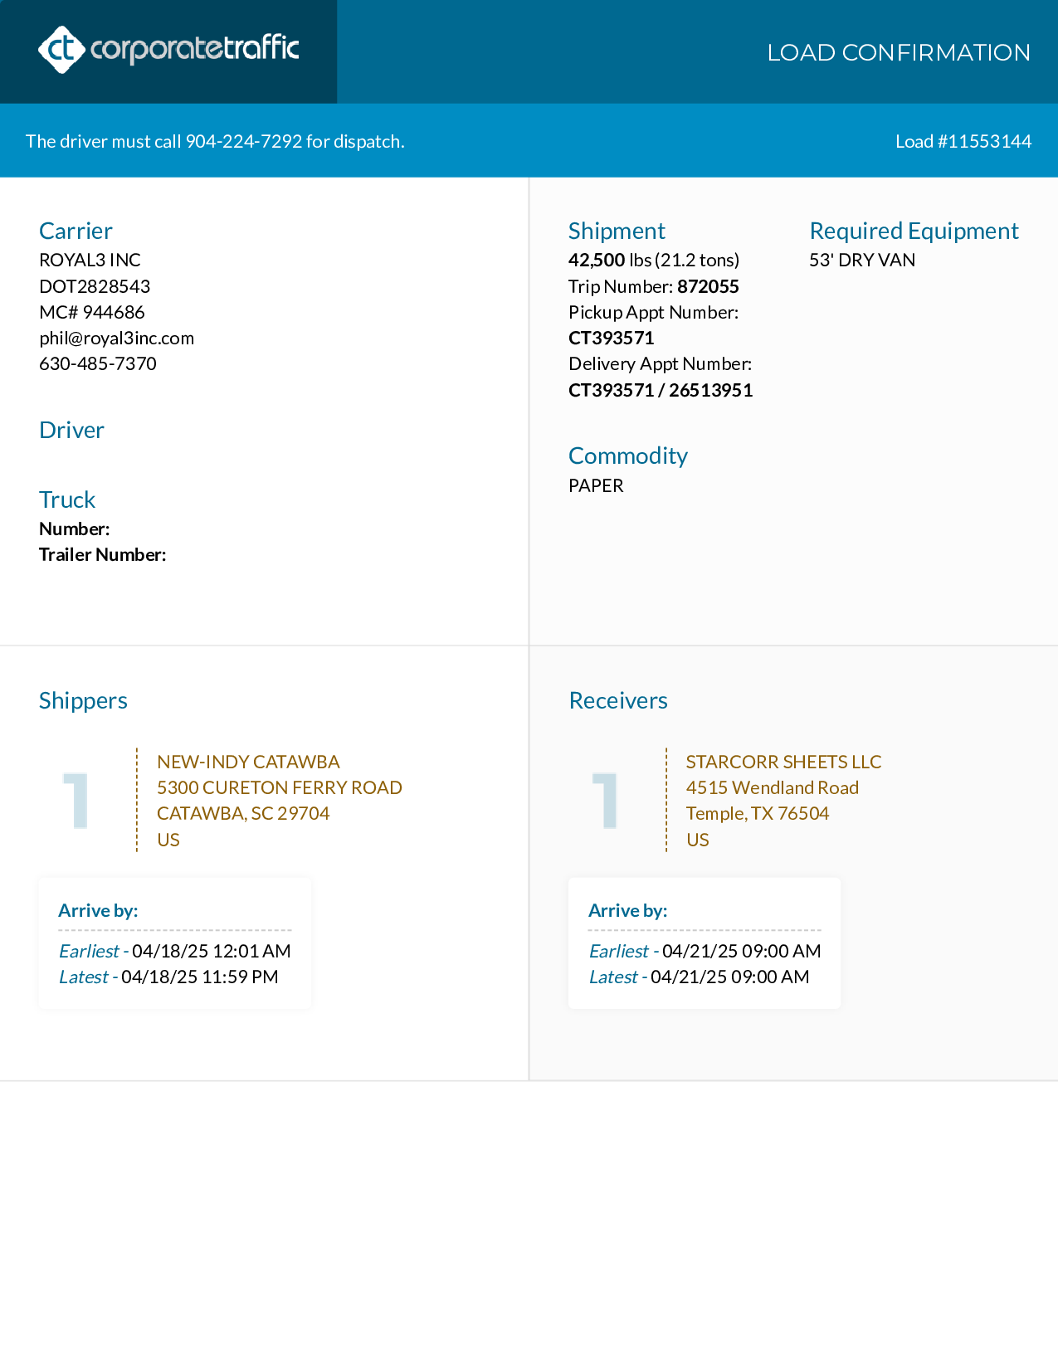This screenshot has height=1369, width=1058.
Task: Select commodity PAPER
Action: 596,485
